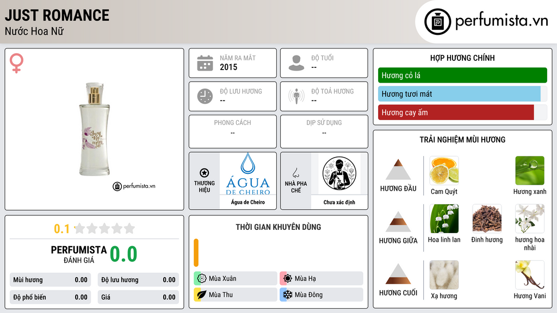Click the Nước Hoa Nữ subtitle
The width and height of the screenshot is (557, 313).
[34, 31]
